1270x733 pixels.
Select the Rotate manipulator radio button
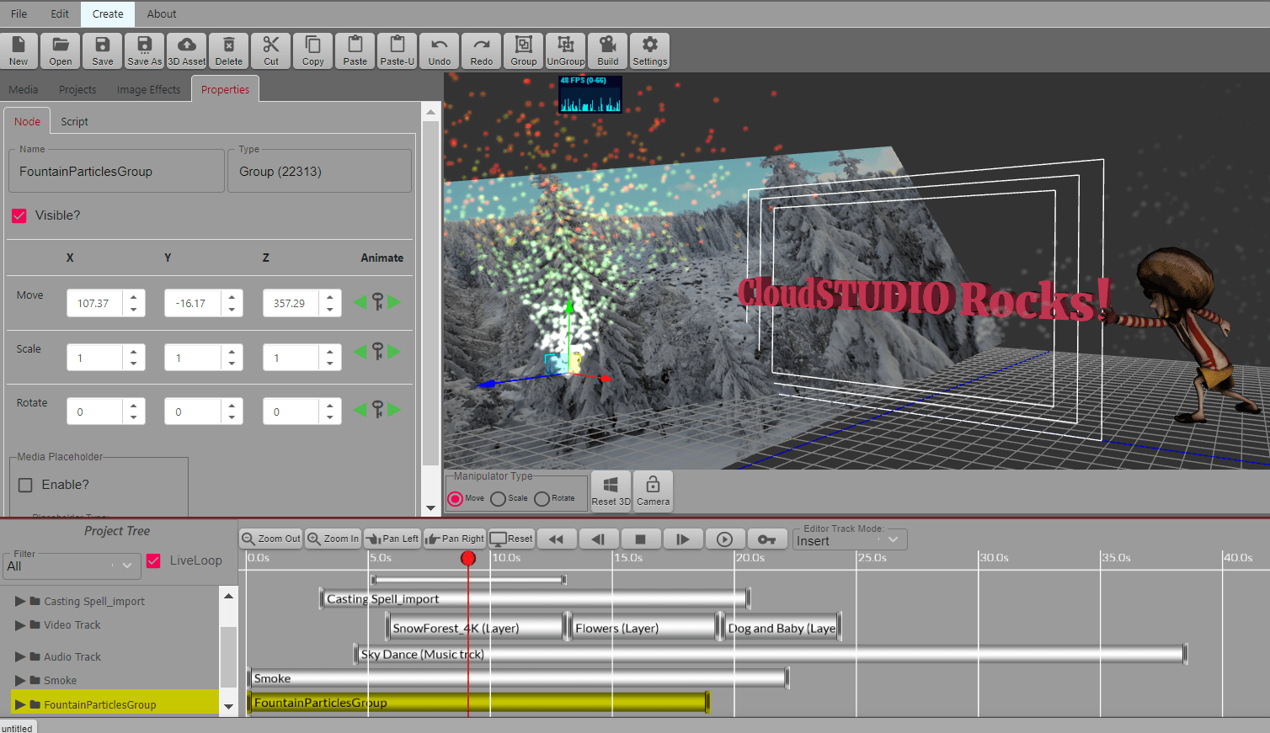[542, 498]
